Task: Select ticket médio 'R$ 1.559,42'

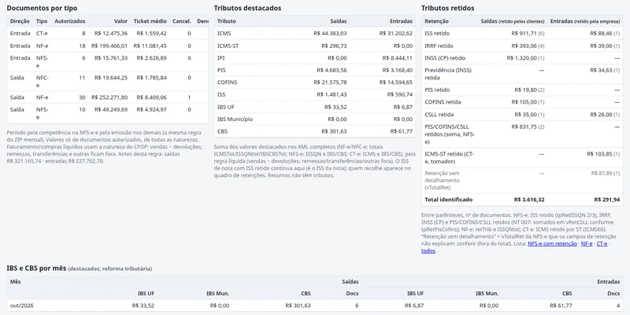Action: (x=151, y=33)
